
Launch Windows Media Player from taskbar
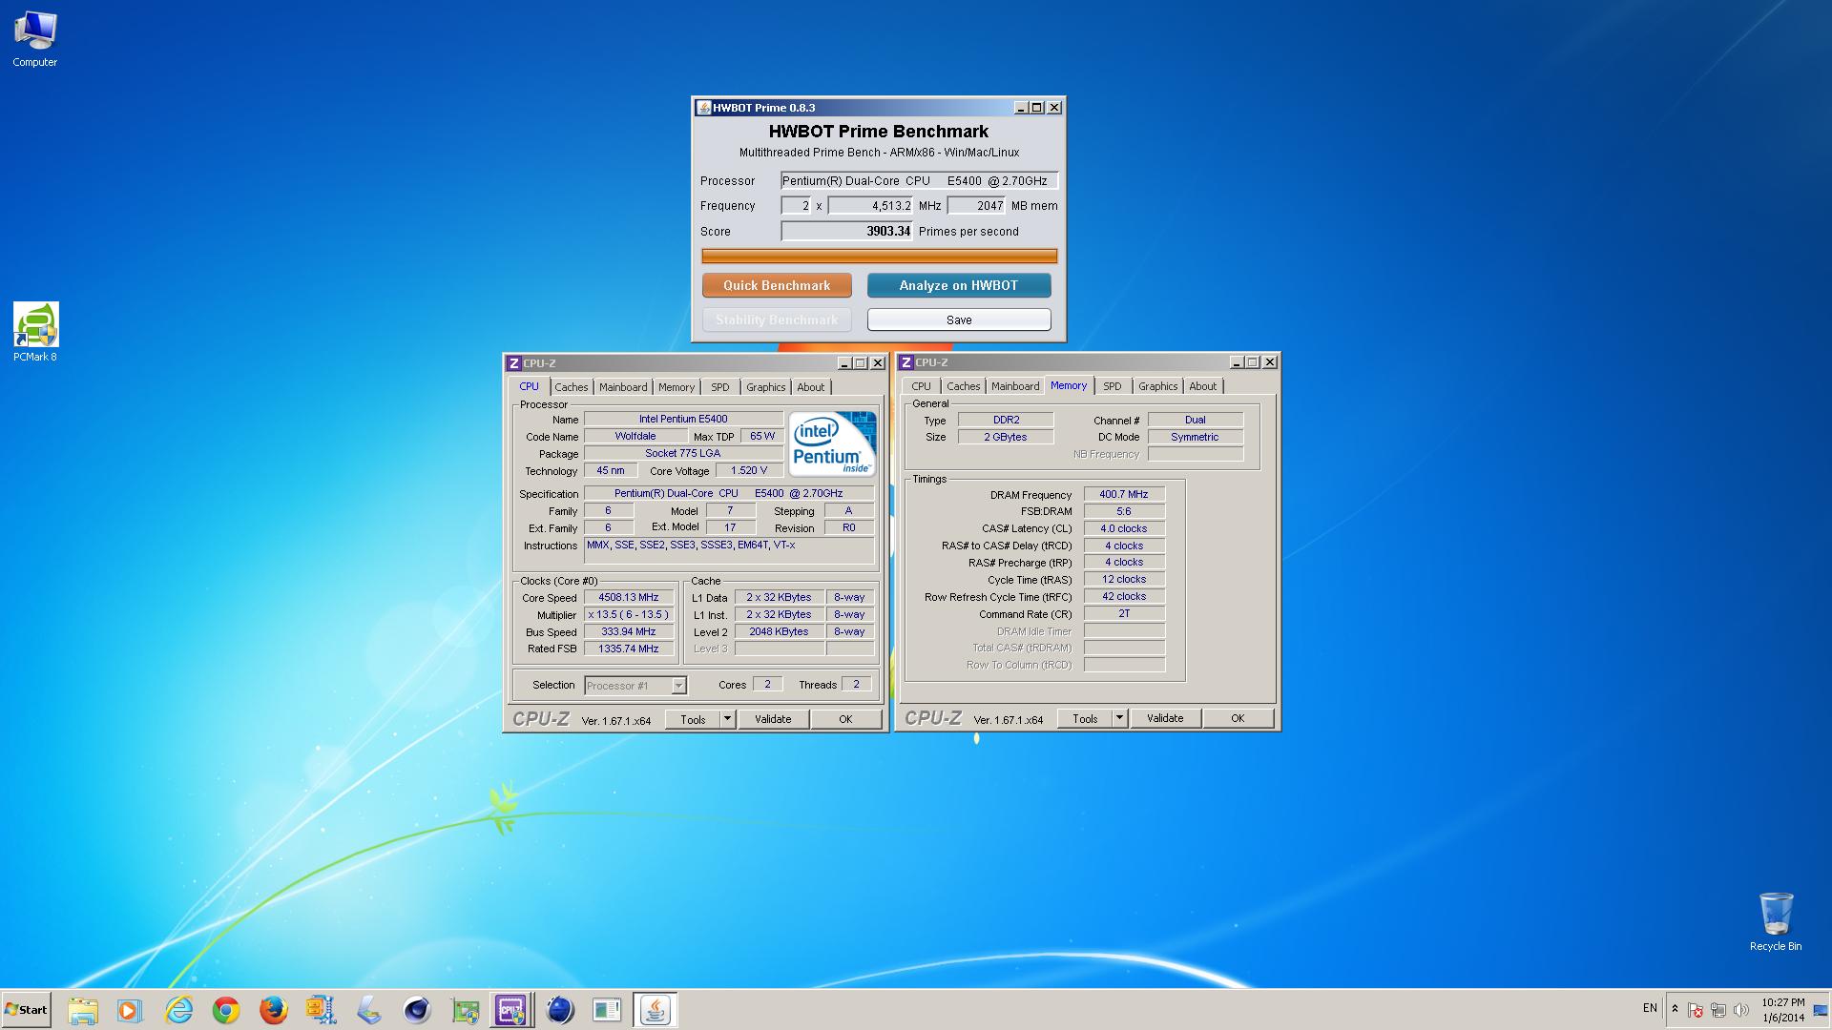point(130,1010)
